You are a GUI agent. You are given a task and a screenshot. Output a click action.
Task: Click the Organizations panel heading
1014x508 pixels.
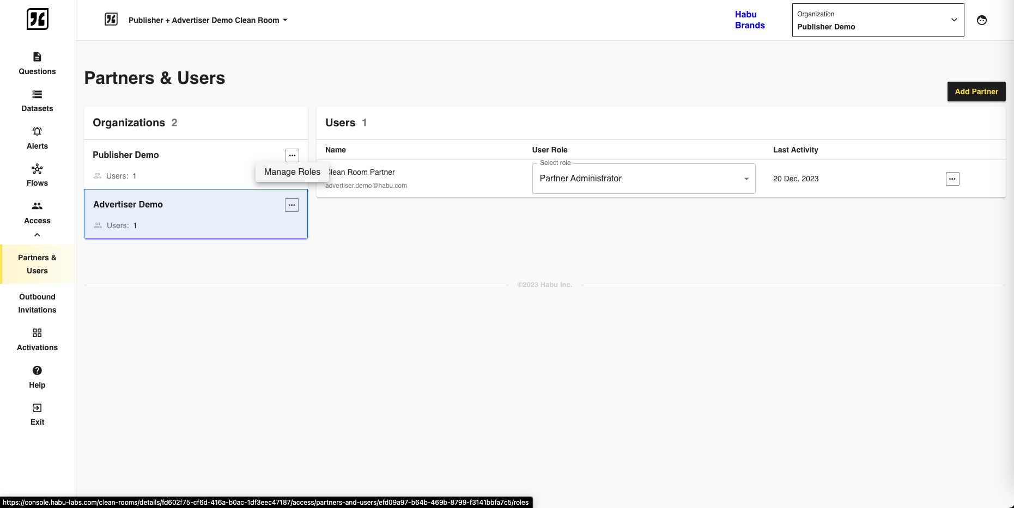point(129,123)
